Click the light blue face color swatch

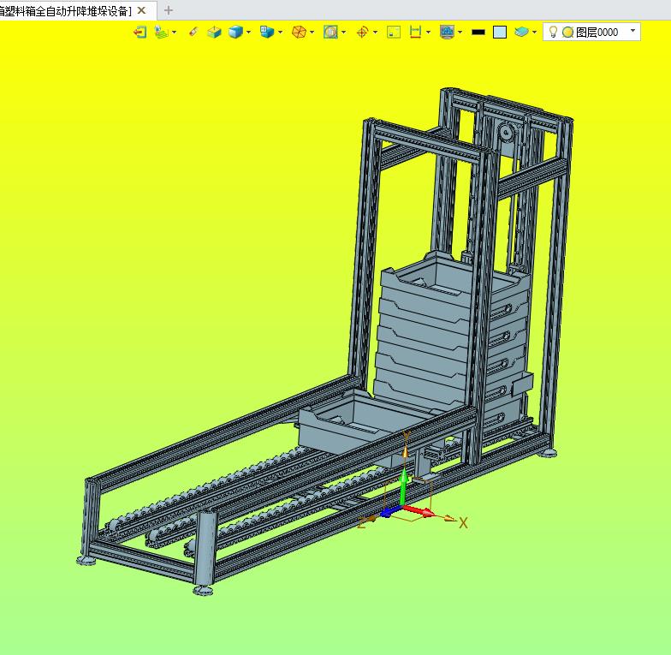pyautogui.click(x=500, y=33)
